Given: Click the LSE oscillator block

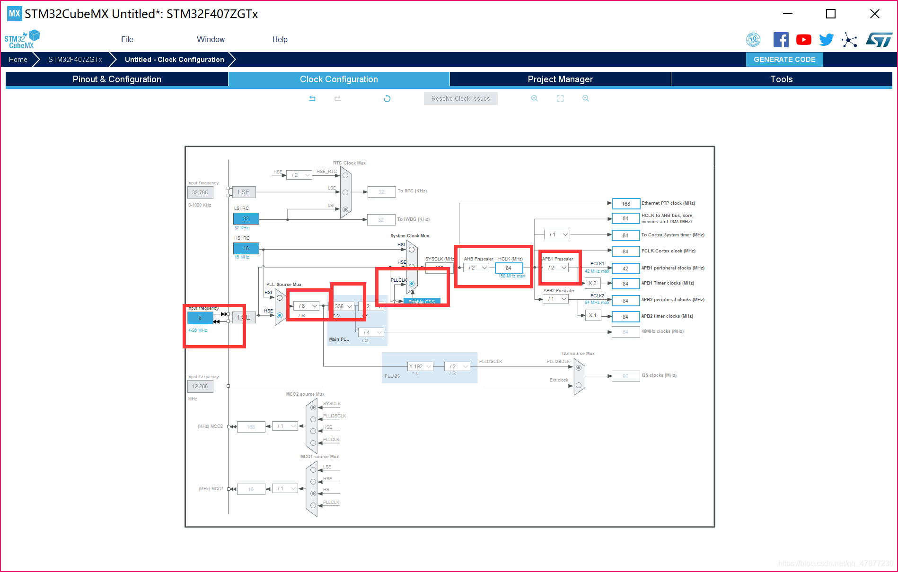Looking at the screenshot, I should coord(244,192).
